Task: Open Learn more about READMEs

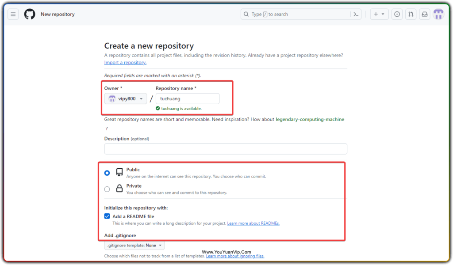Action: point(253,223)
